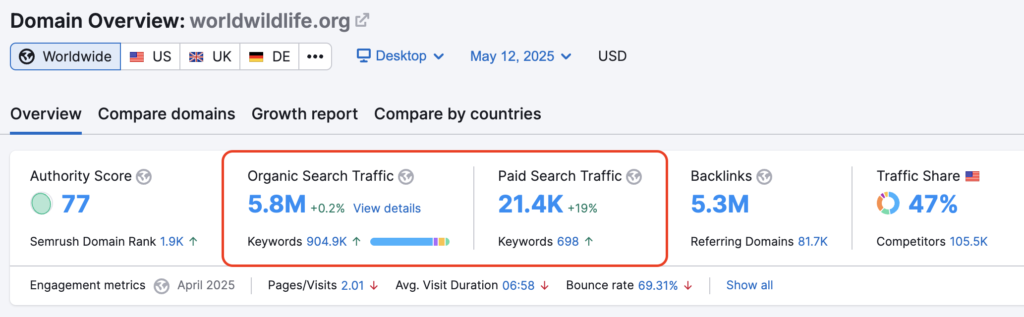Switch region to UK
The height and width of the screenshot is (317, 1024).
click(x=210, y=56)
